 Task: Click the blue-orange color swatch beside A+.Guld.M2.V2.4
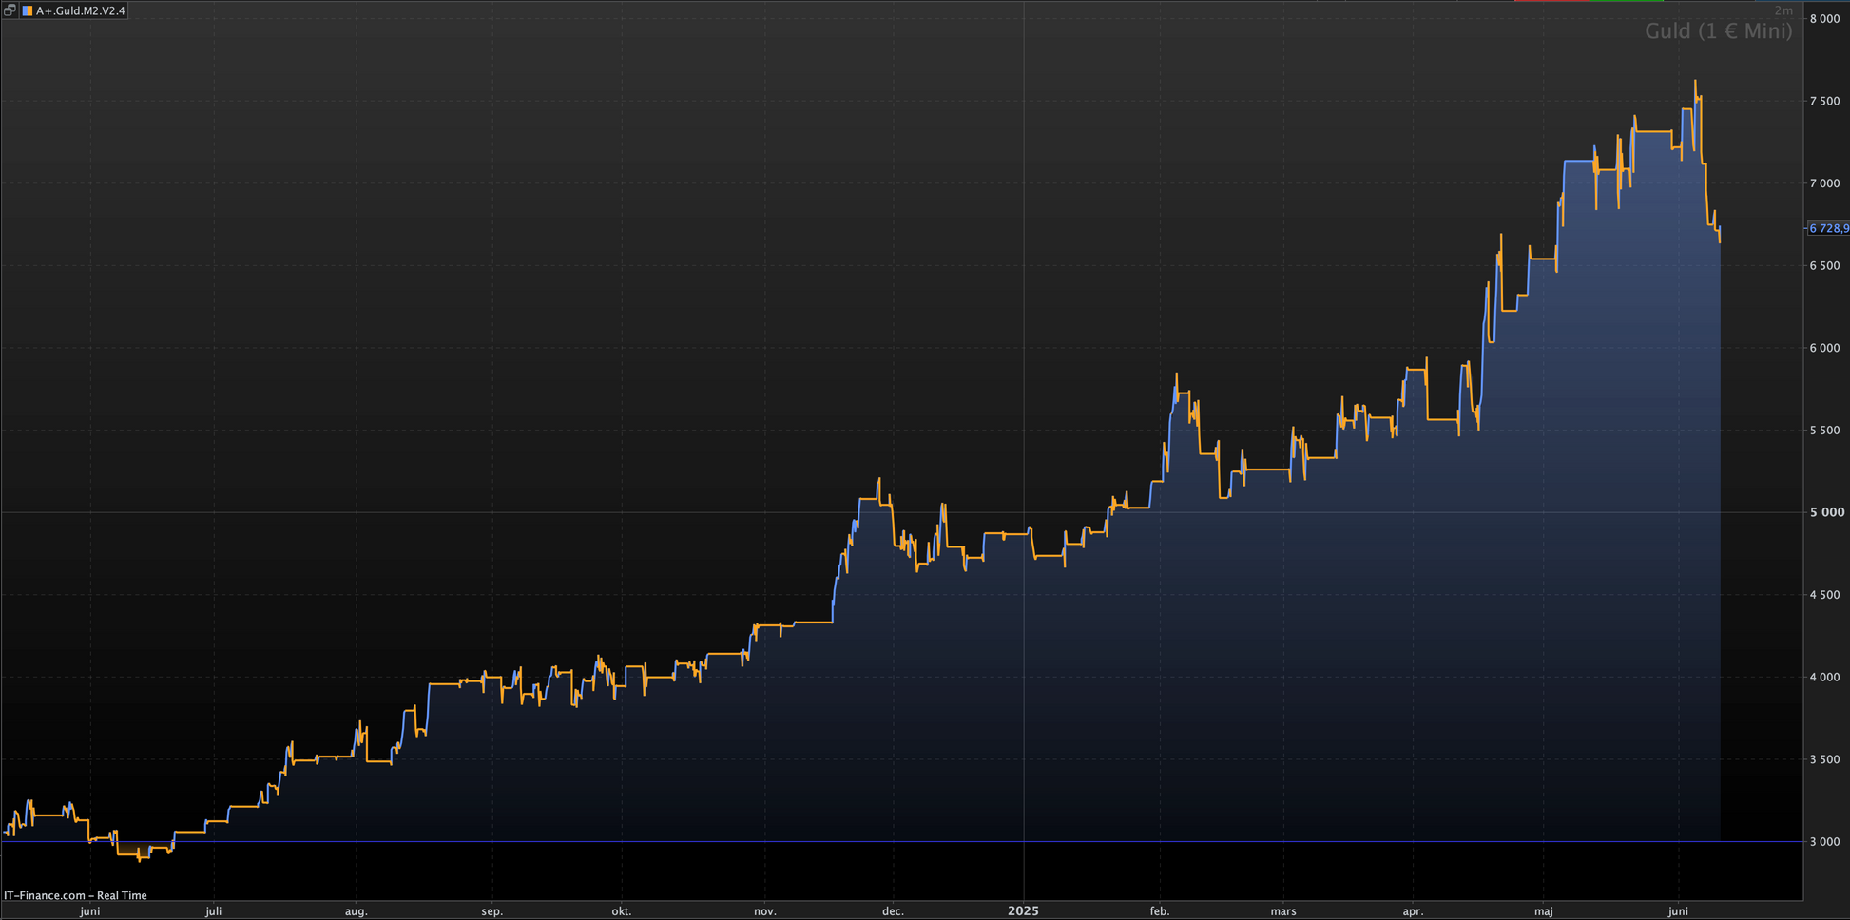(28, 10)
